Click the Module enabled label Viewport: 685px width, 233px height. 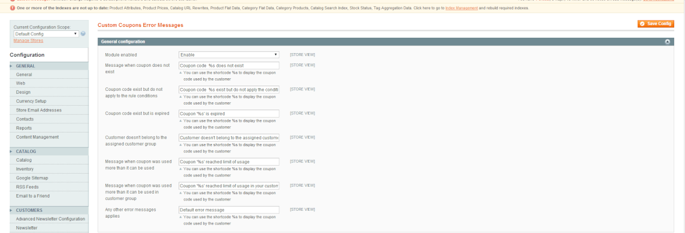(121, 55)
